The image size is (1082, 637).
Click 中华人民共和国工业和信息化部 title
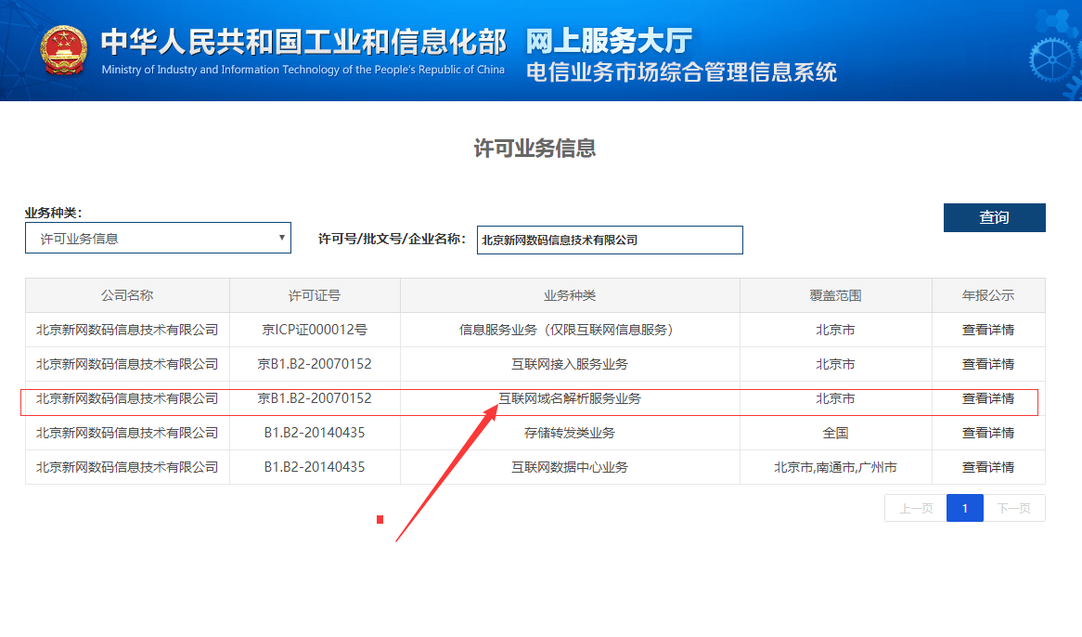pos(303,42)
